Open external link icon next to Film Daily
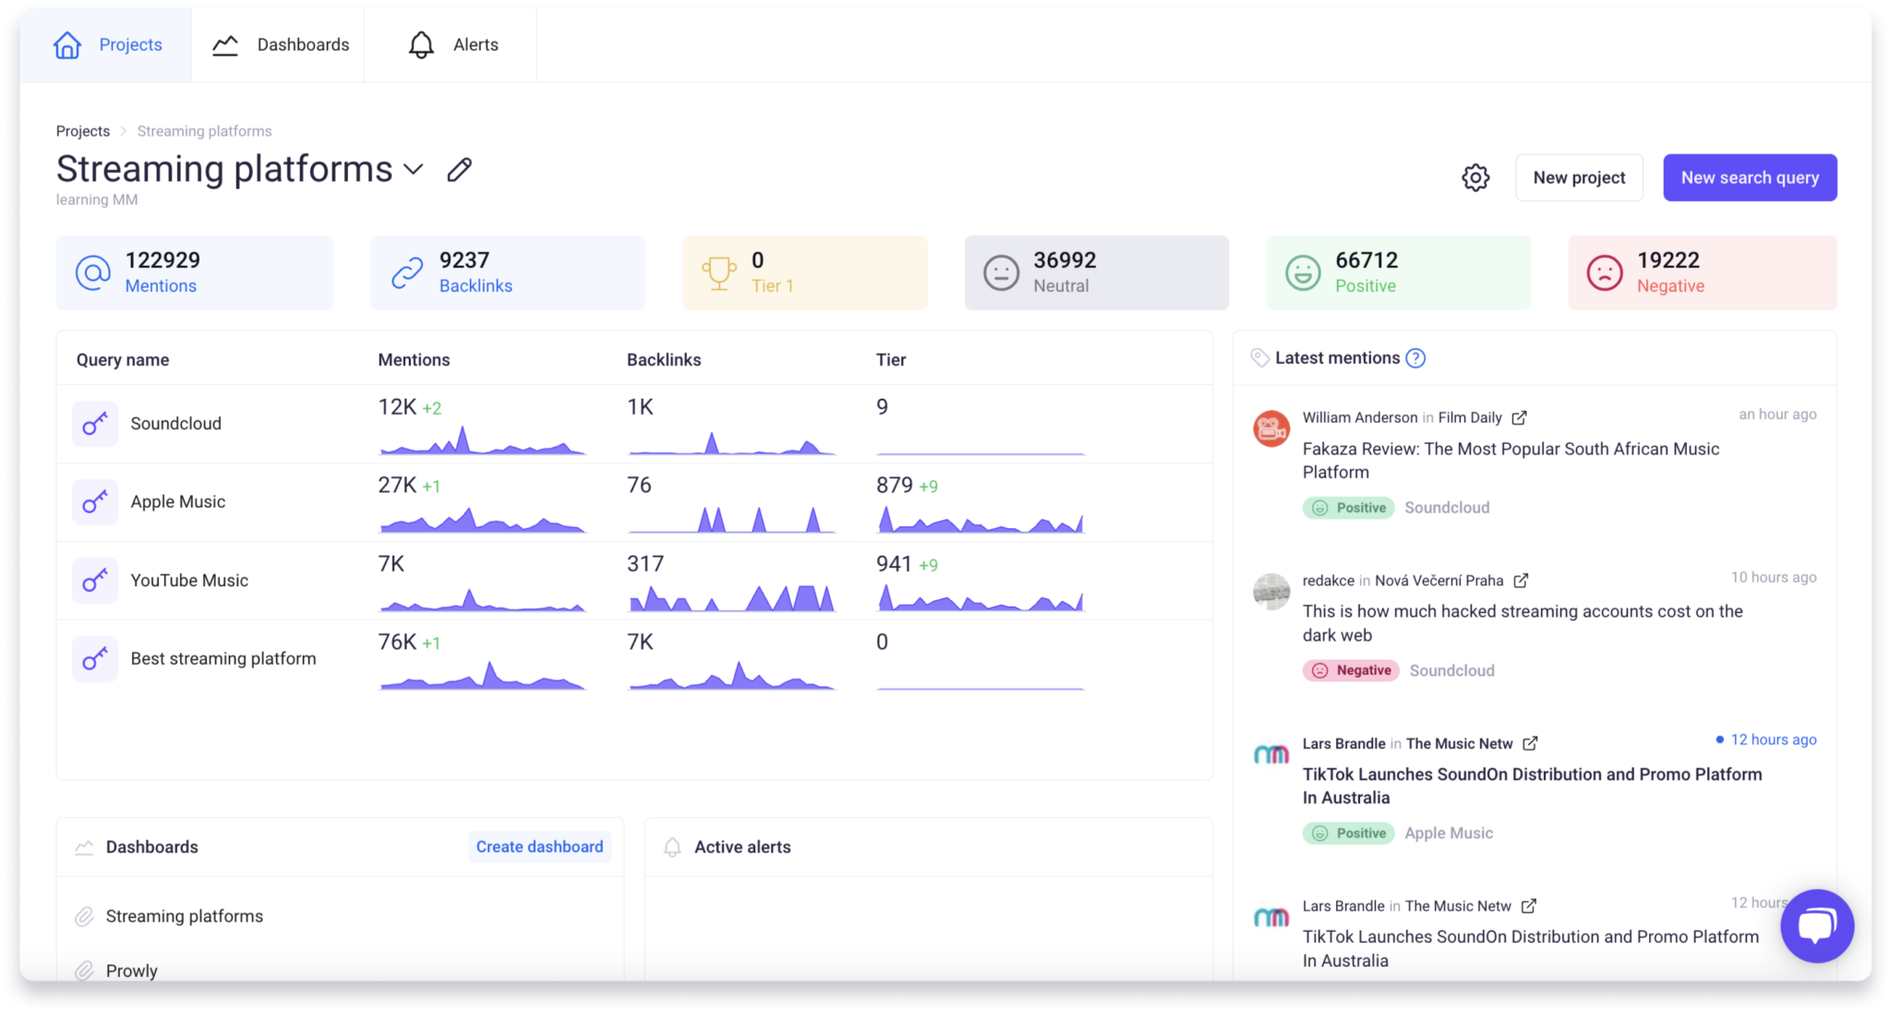The width and height of the screenshot is (1891, 1012). click(1519, 417)
